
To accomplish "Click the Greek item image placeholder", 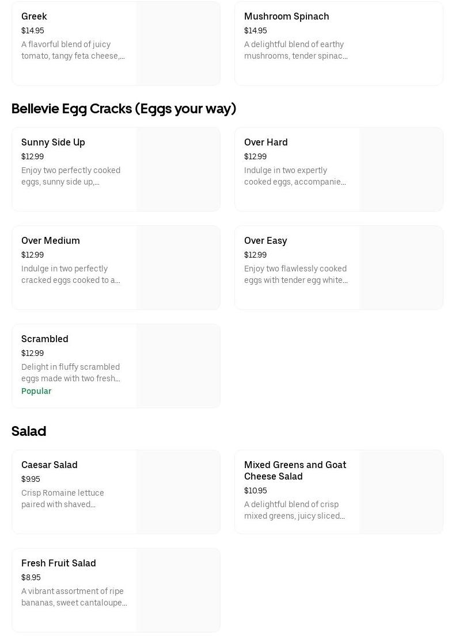I will tap(178, 44).
